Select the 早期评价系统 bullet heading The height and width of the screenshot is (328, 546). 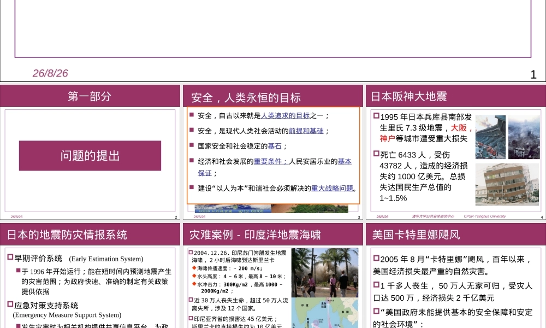tap(38, 258)
